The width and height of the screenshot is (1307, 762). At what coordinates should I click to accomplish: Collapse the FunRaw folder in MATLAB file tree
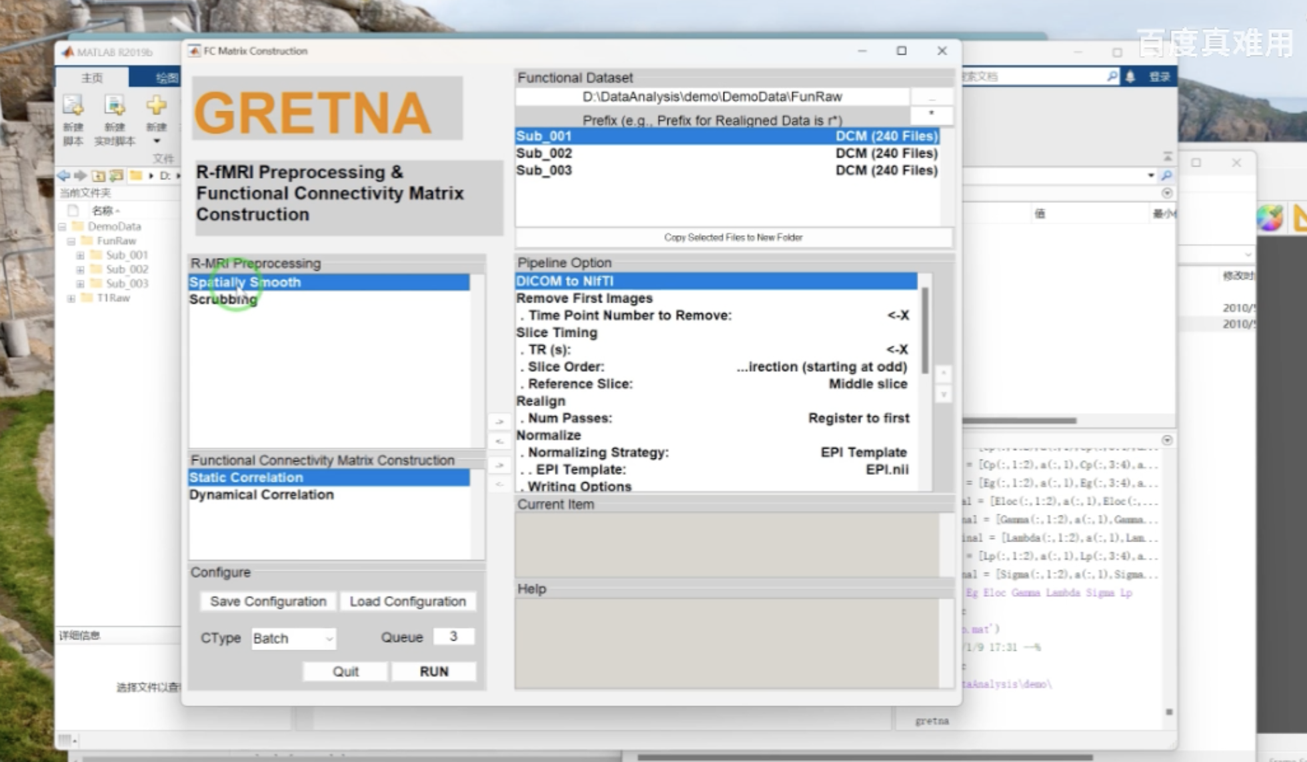coord(71,241)
